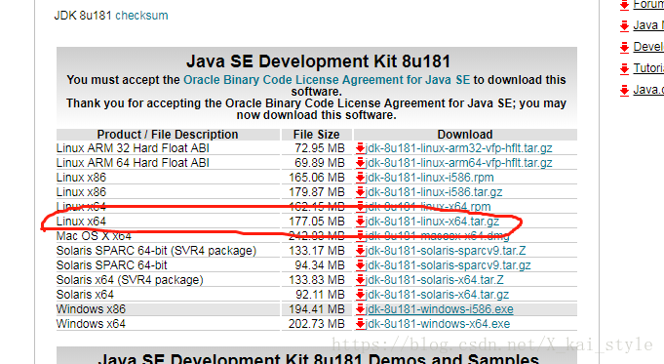Download jdk-8u181-linux-i586.rpm file

[x=430, y=178]
